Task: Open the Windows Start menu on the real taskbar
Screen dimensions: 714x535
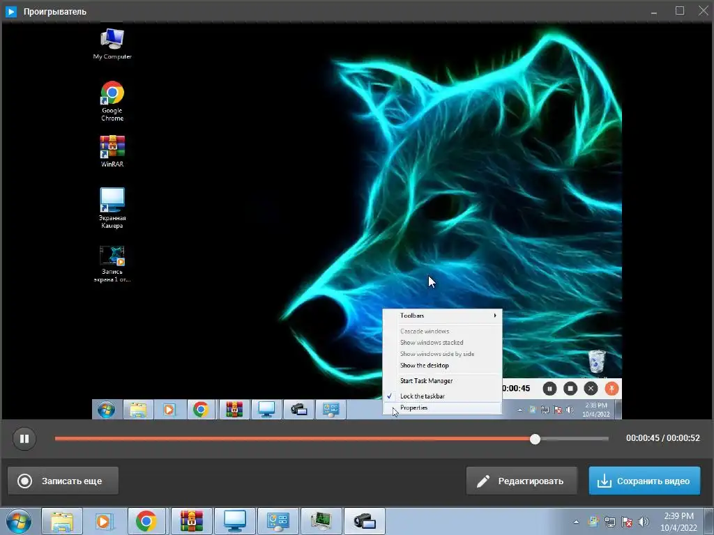Action: point(19,521)
